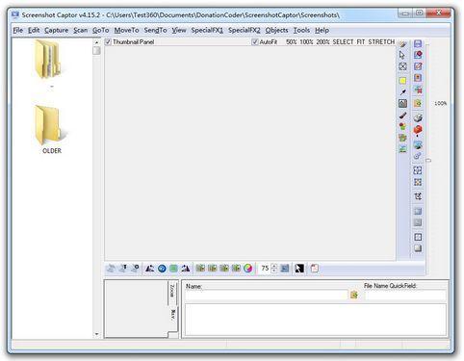The height and width of the screenshot is (361, 464).
Task: Click thumbnail panel scroll down arrow
Action: pyautogui.click(x=96, y=334)
